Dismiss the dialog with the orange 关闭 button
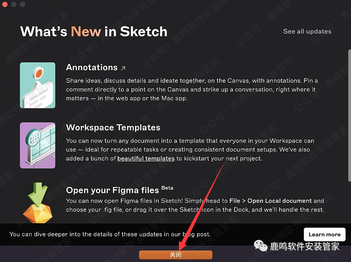The width and height of the screenshot is (351, 262). click(175, 255)
